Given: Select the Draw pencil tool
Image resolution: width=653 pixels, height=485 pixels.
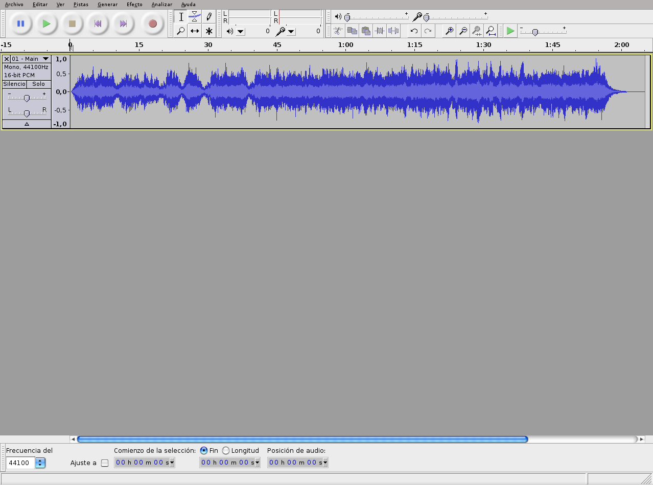Looking at the screenshot, I should point(208,16).
